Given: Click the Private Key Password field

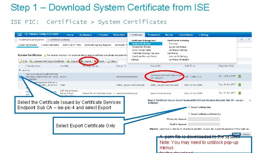Looking at the screenshot, I should click(x=204, y=119).
